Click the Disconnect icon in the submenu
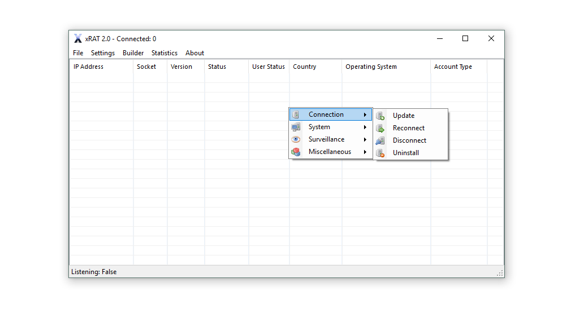 click(x=380, y=140)
